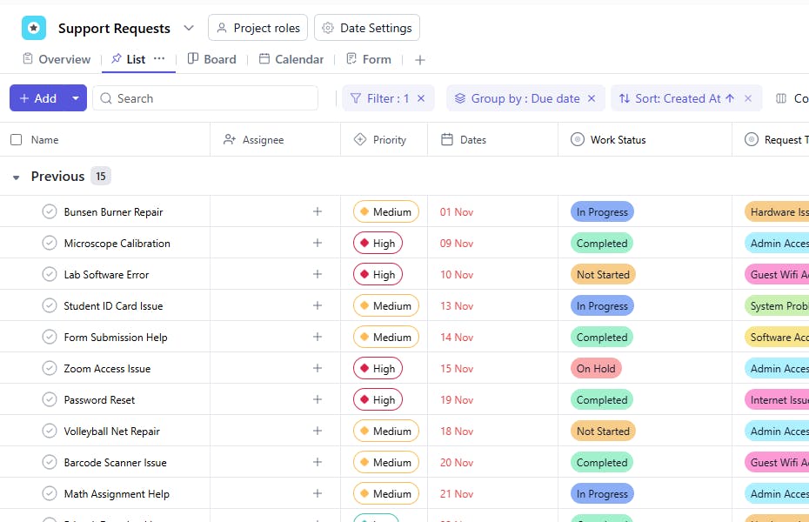Open the Calendar tab
Image resolution: width=809 pixels, height=522 pixels.
pos(291,59)
